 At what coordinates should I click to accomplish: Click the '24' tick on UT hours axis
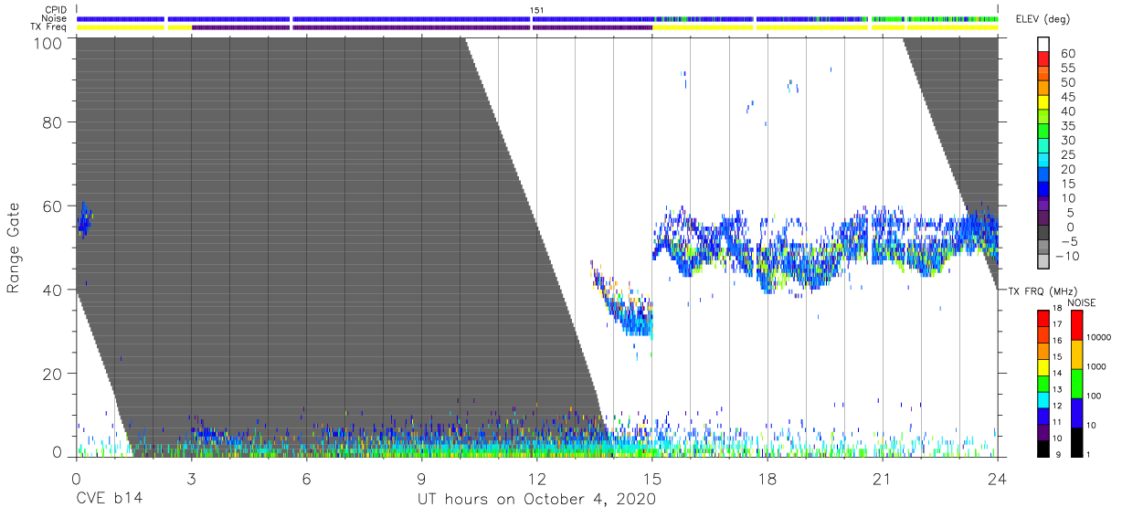click(x=997, y=479)
